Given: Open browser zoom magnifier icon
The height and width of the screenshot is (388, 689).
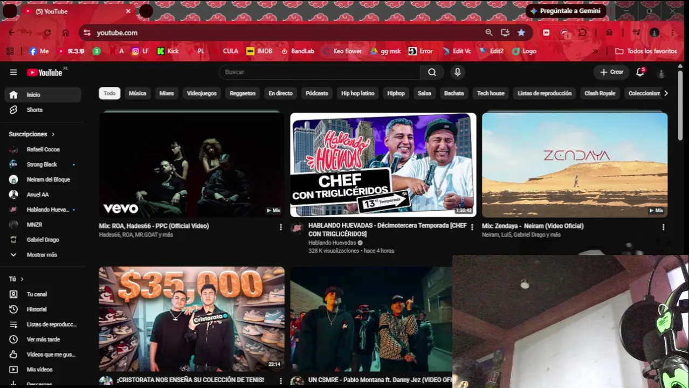Looking at the screenshot, I should coord(489,33).
